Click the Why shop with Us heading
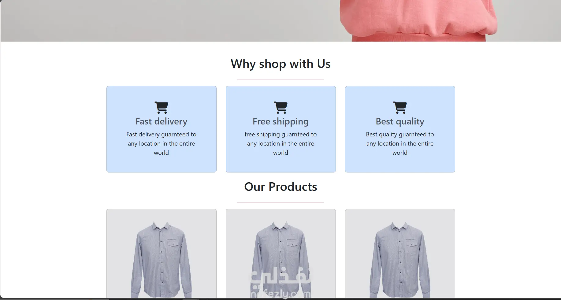This screenshot has height=300, width=561. coord(280,64)
